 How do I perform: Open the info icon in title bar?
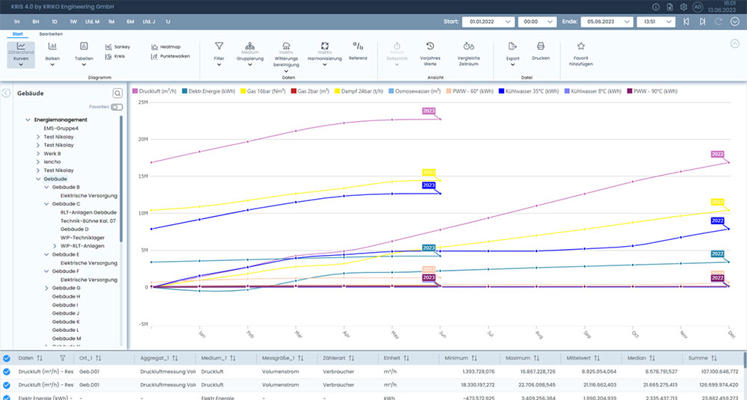pos(656,7)
